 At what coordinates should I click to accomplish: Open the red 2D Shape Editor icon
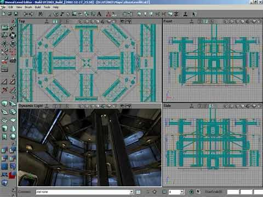[108, 14]
